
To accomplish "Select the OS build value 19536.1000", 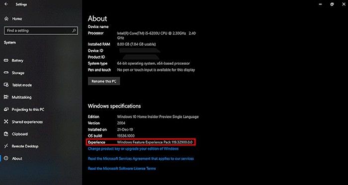I will point(126,136).
